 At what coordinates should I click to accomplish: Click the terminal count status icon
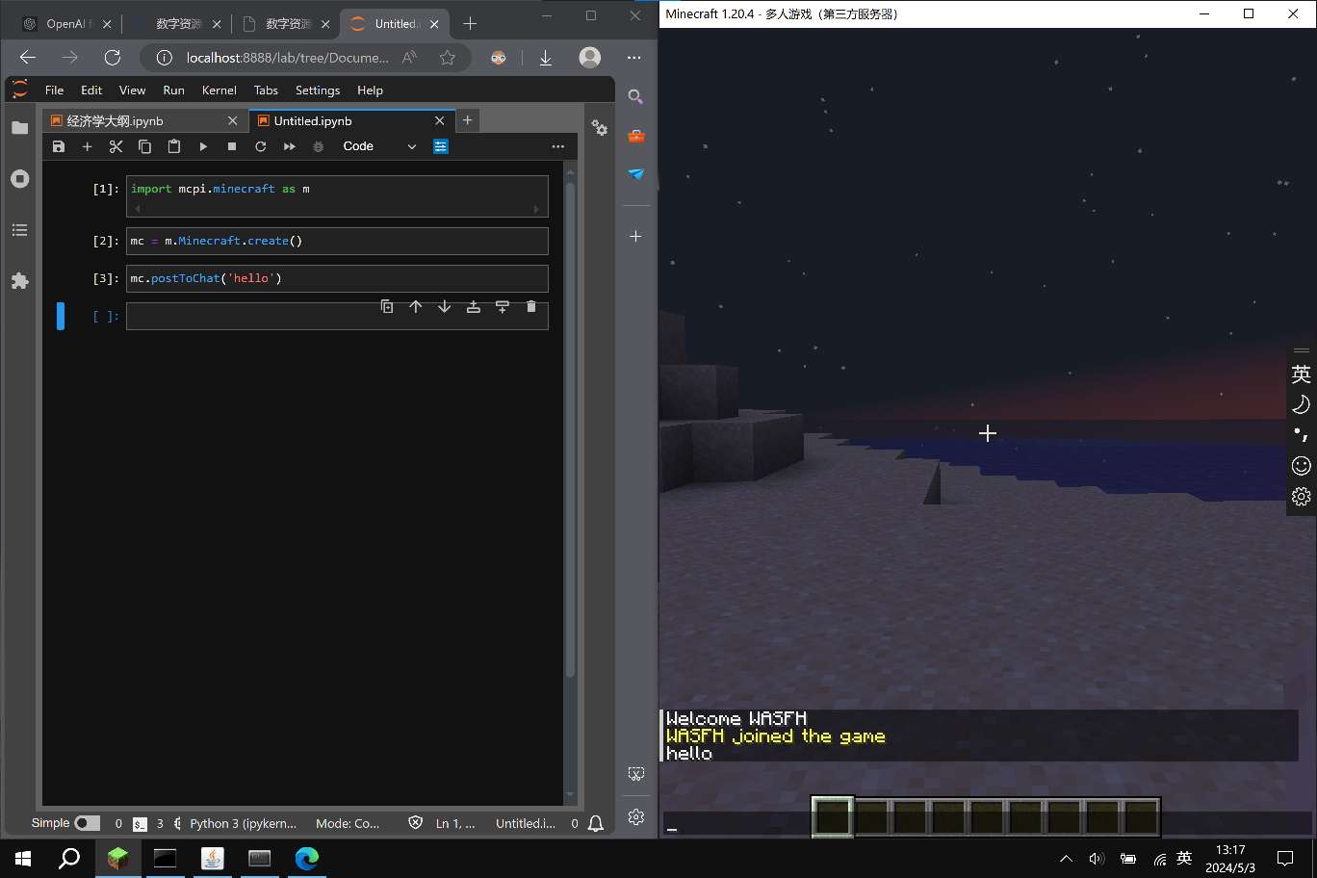tap(141, 823)
